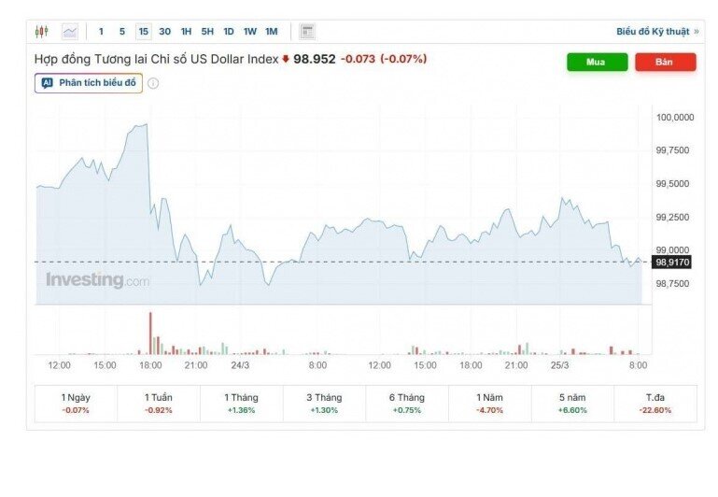This screenshot has height=497, width=718.
Task: Select the 3 Tháng period
Action: (x=324, y=404)
